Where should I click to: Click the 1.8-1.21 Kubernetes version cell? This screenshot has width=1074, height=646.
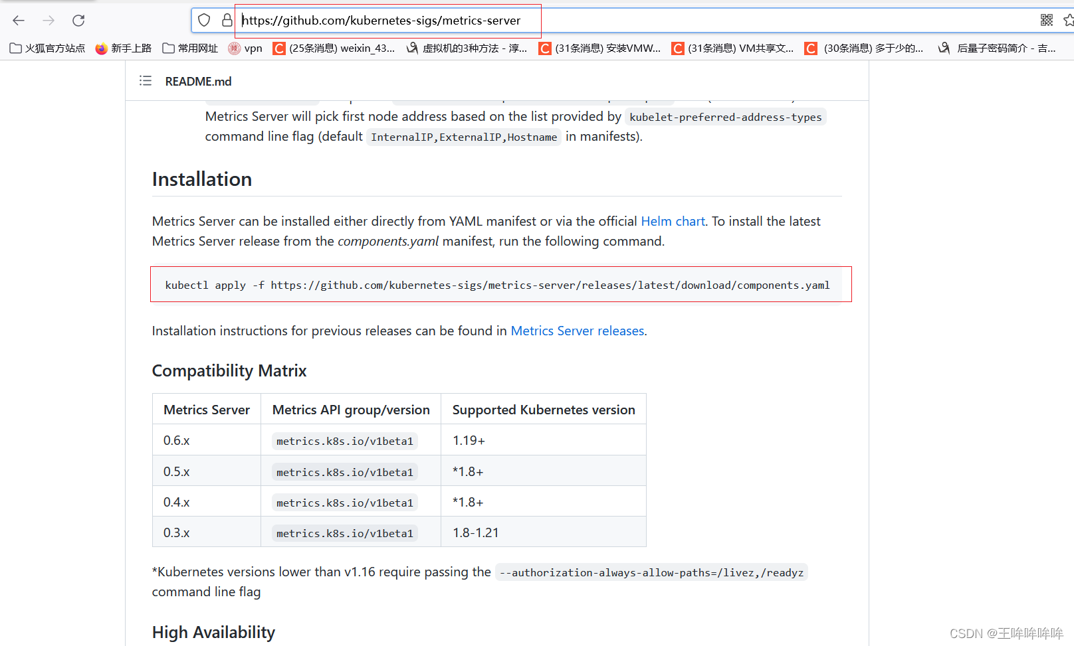544,532
